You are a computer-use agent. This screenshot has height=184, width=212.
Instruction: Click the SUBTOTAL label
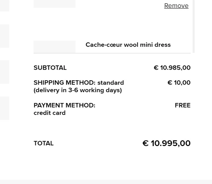[x=50, y=68]
